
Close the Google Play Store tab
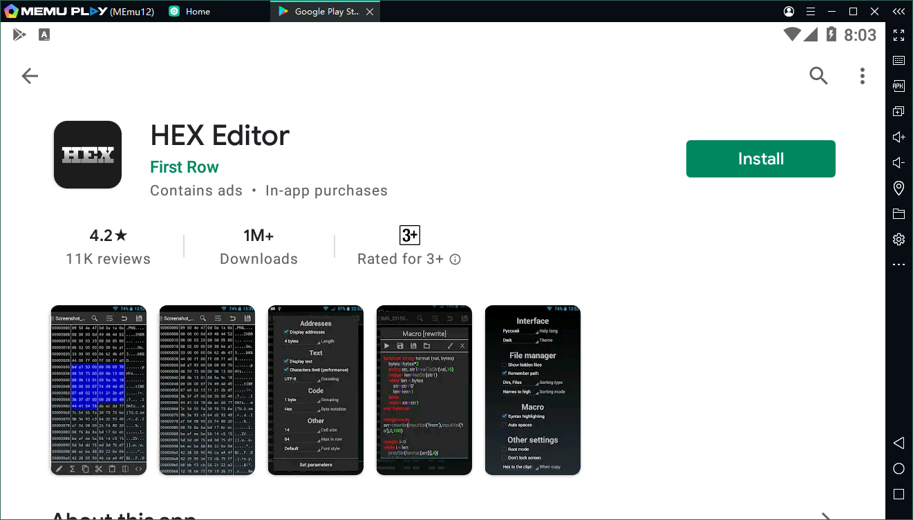[370, 12]
